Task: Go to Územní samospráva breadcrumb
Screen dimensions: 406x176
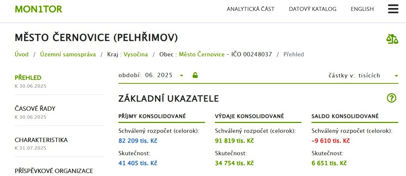Action: [68, 54]
